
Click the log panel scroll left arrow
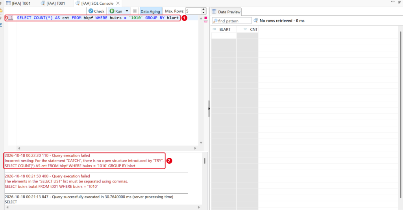pos(7,207)
